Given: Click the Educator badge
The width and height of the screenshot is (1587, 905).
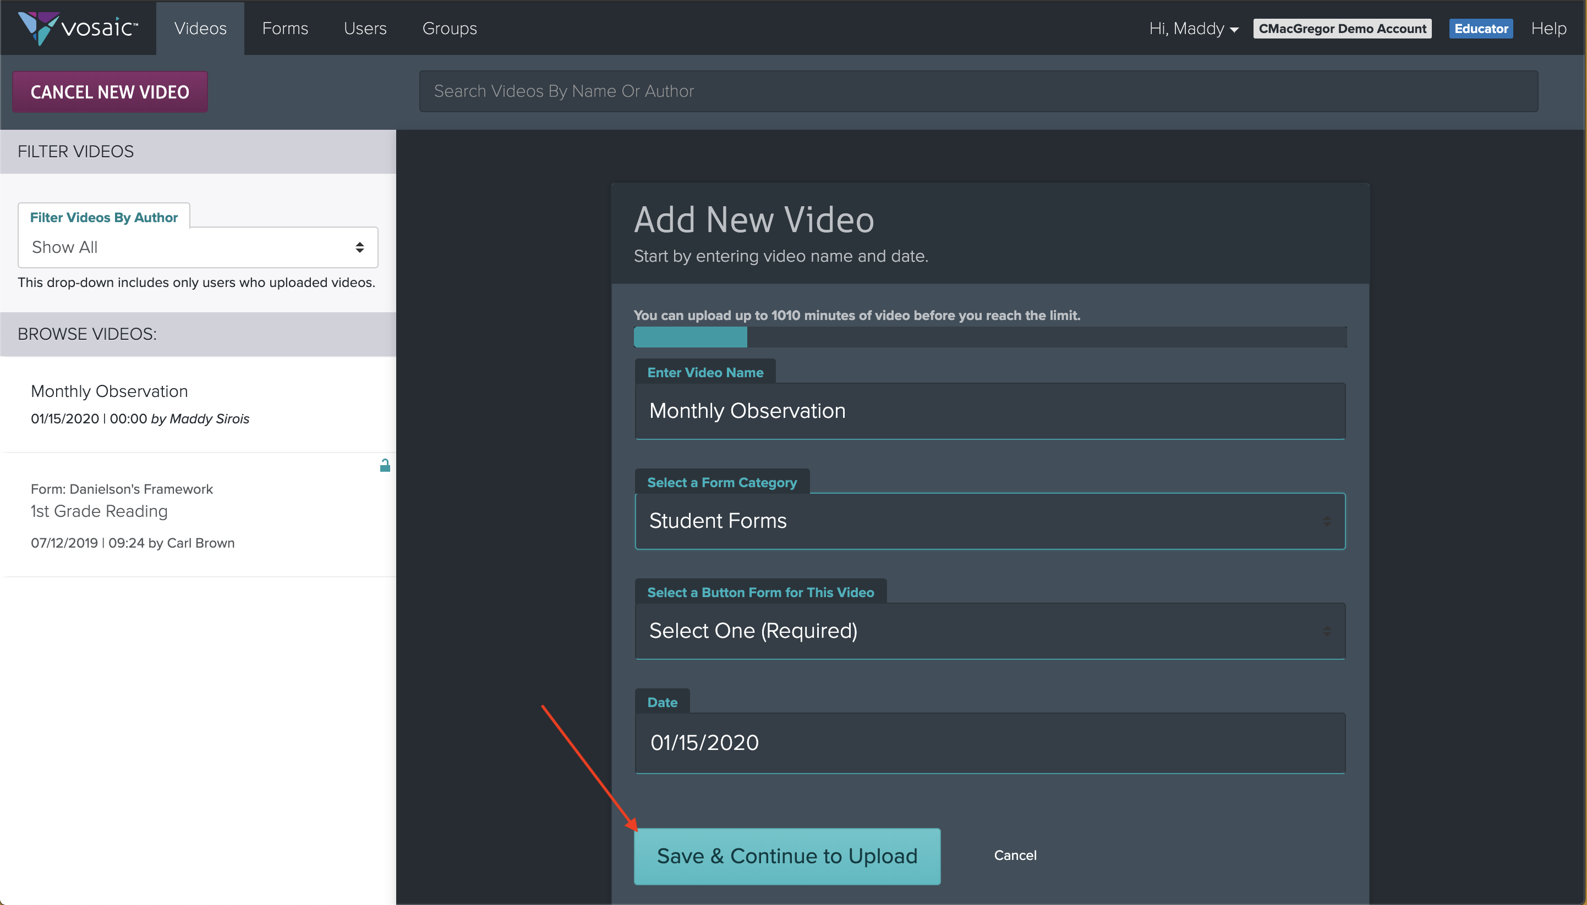Looking at the screenshot, I should [x=1481, y=29].
